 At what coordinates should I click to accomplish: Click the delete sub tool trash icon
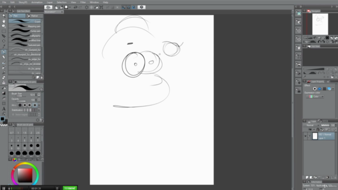click(x=42, y=78)
